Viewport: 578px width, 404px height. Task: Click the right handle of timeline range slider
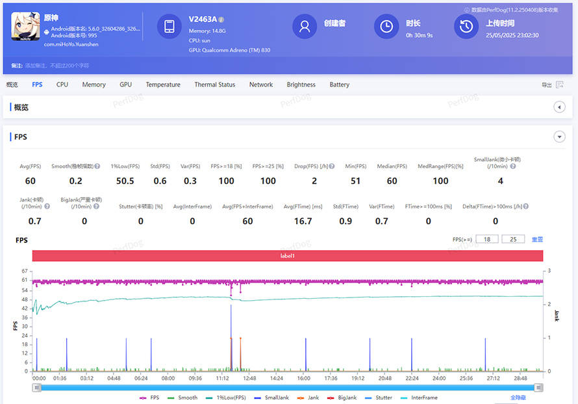point(538,387)
